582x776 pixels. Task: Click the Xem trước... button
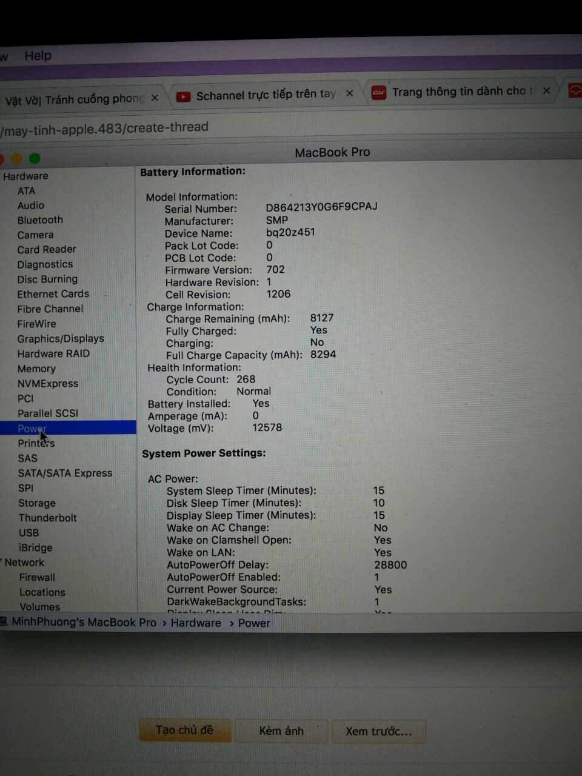378,731
